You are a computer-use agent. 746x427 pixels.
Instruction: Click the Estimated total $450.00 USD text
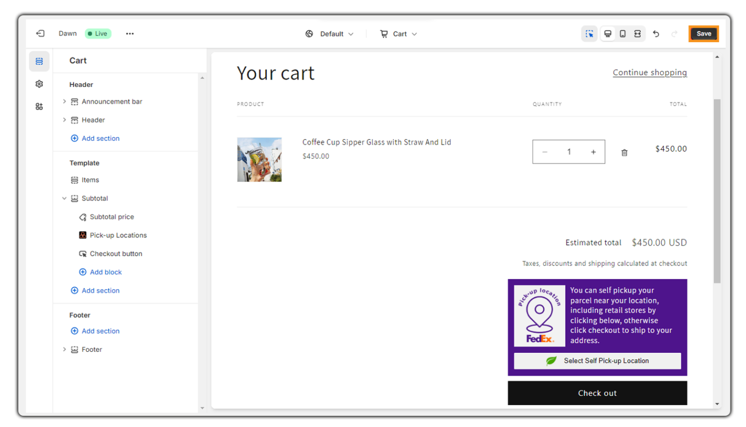(x=626, y=242)
